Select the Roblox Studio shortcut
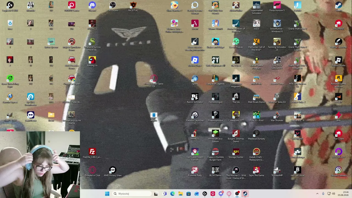Screen dimensions: 352x198 tap(339, 62)
